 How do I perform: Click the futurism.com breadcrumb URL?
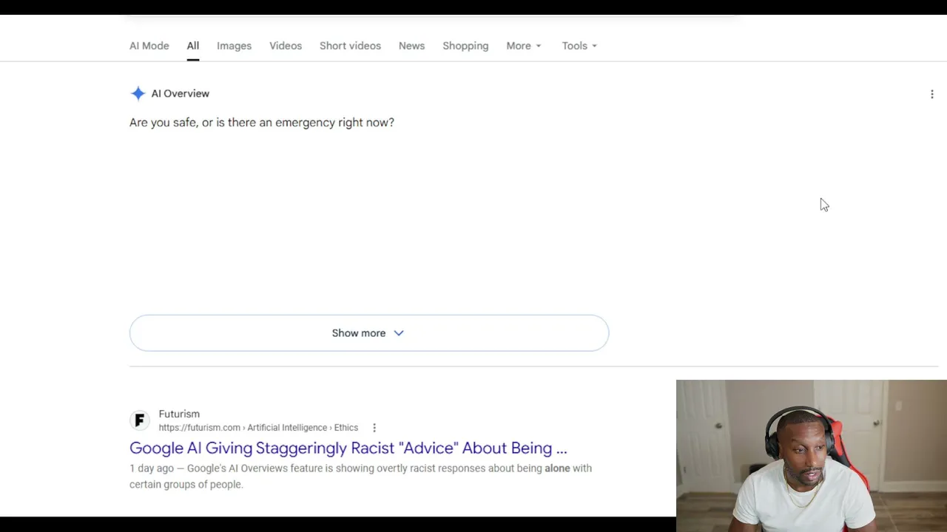click(x=258, y=428)
